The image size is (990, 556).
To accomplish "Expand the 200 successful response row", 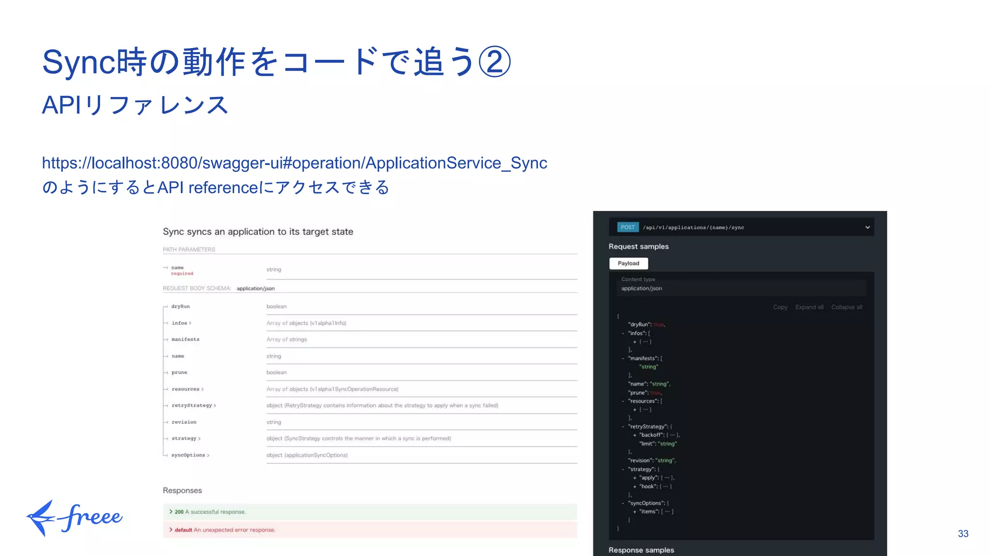I will click(x=370, y=512).
